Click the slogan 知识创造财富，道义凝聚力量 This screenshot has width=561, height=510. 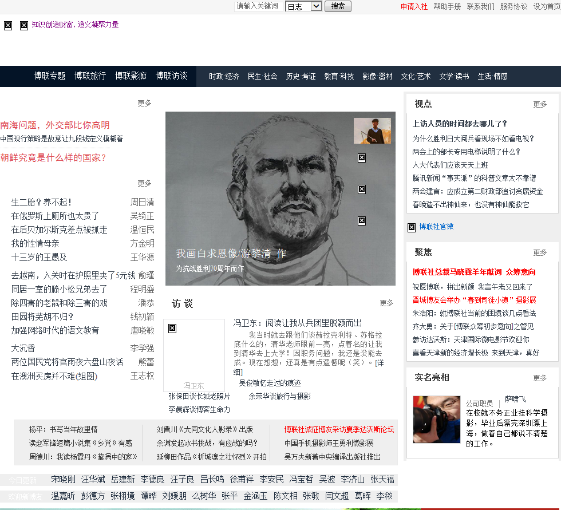[x=75, y=25]
